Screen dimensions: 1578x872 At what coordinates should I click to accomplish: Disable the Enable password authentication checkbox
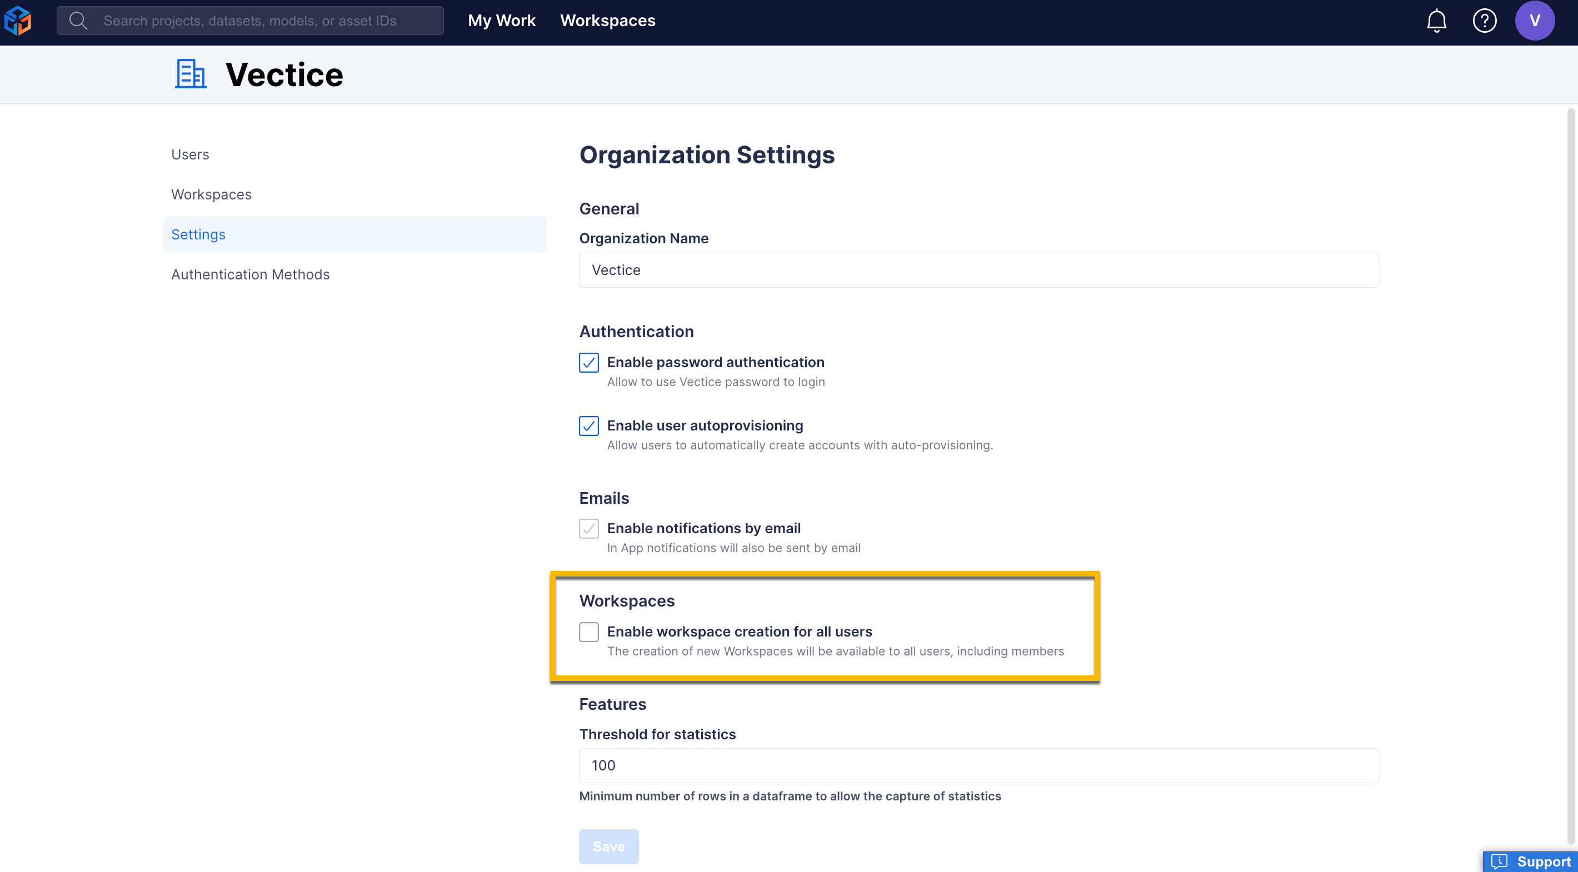(588, 363)
